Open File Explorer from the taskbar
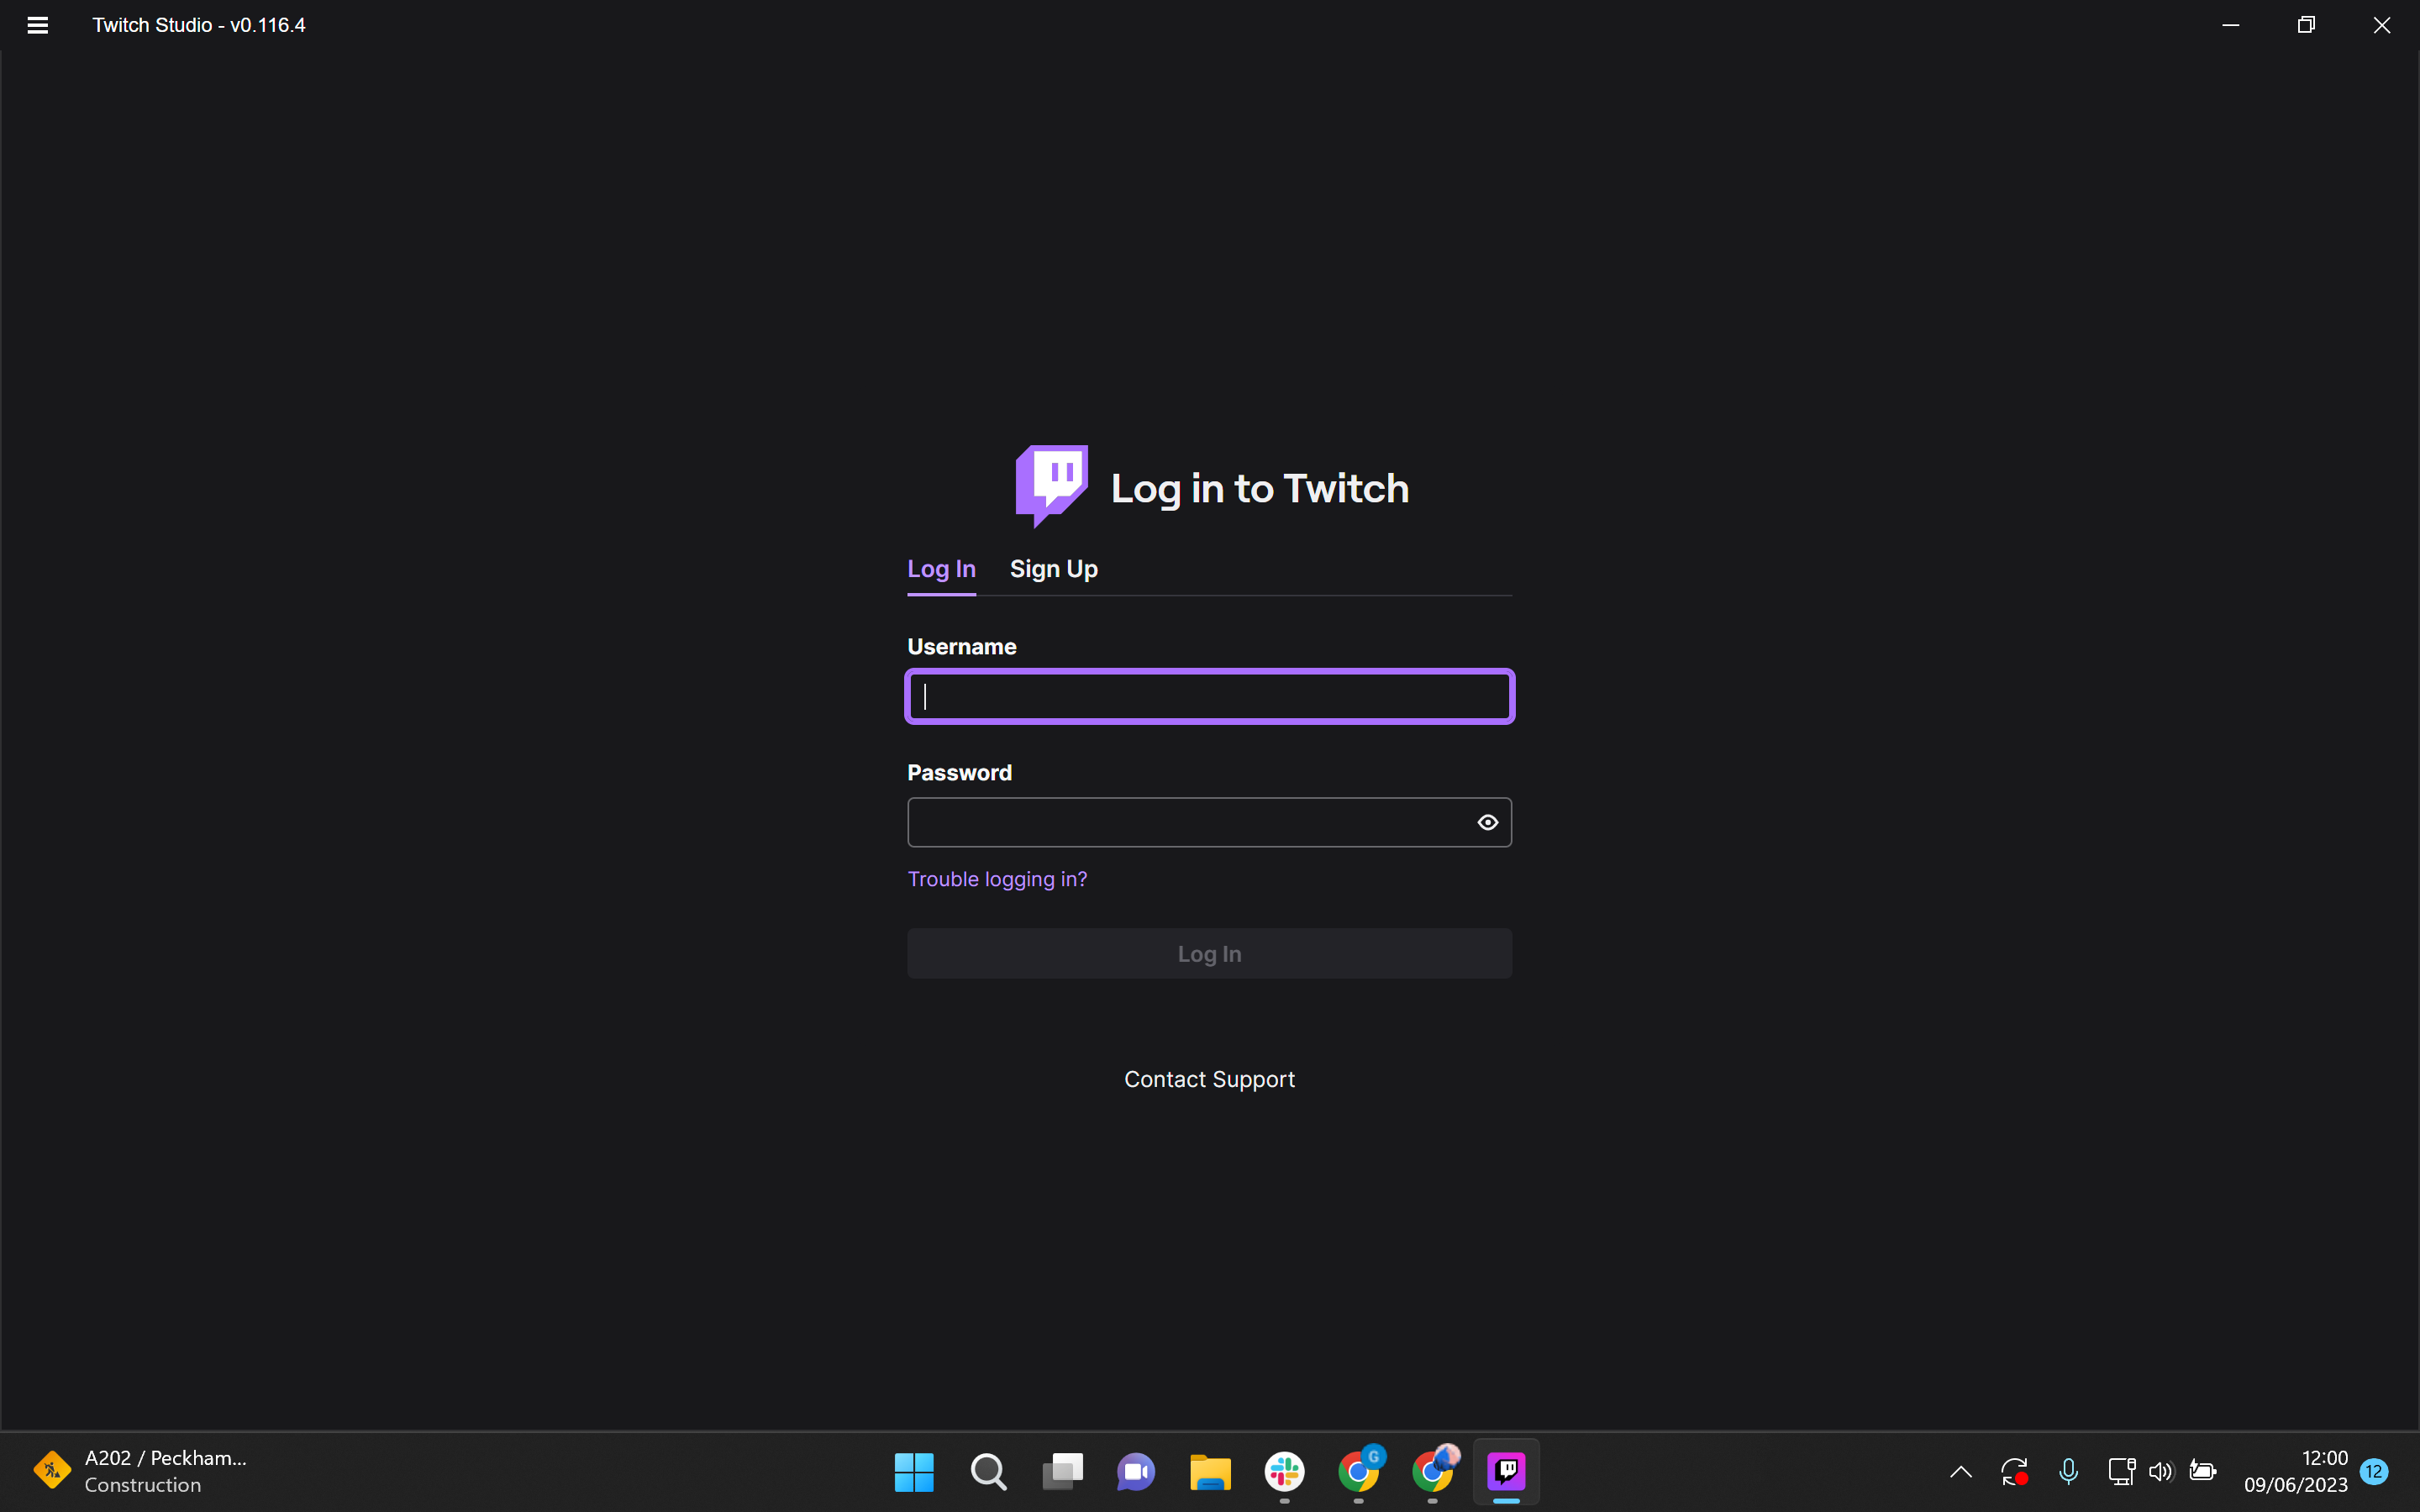Screen dimensions: 2420x1512 point(1210,1471)
